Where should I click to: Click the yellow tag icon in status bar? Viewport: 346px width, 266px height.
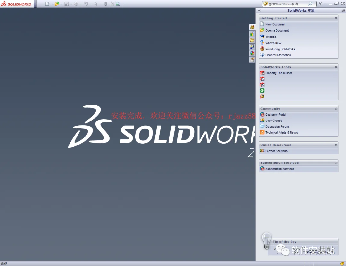(342, 263)
